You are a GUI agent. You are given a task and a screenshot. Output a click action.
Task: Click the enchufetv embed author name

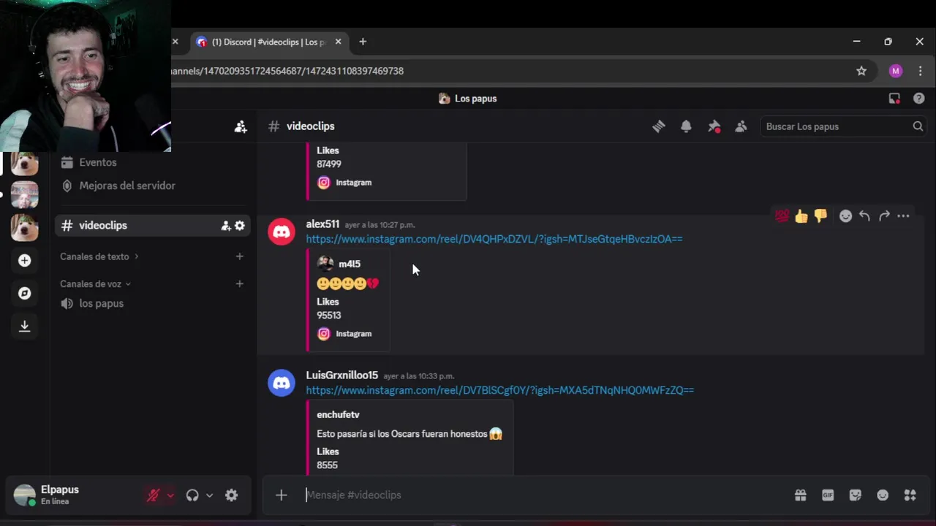(x=338, y=414)
